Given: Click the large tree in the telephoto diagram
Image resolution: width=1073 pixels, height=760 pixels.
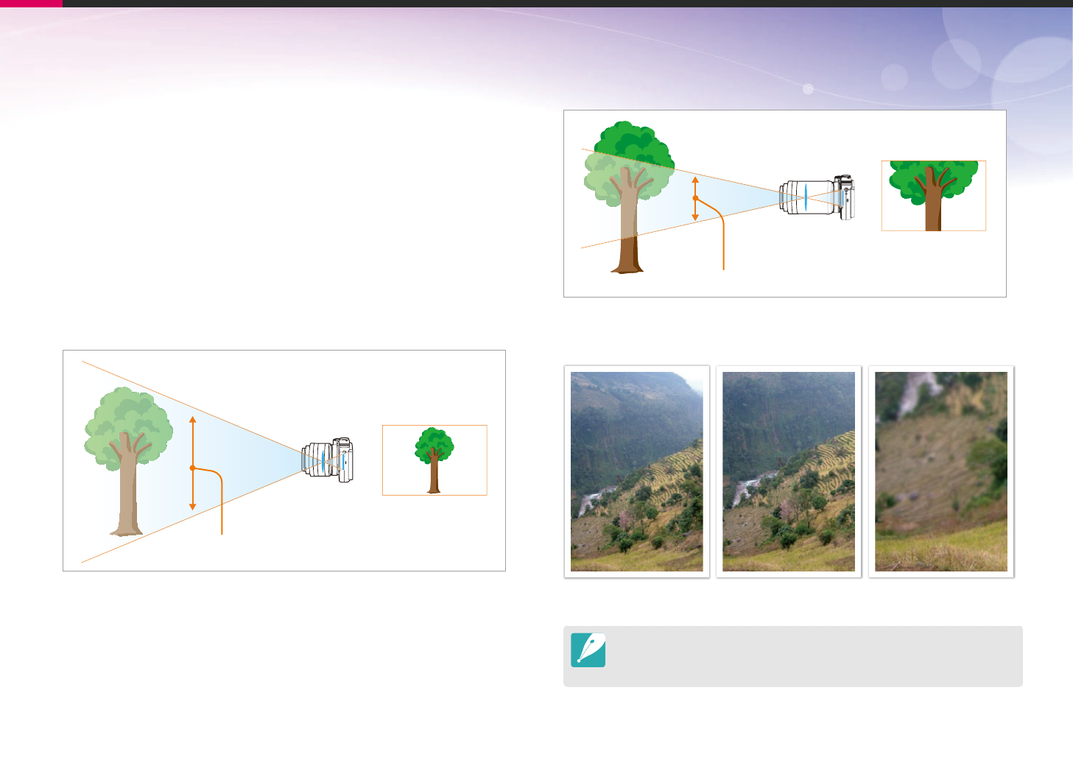Looking at the screenshot, I should pos(628,197).
